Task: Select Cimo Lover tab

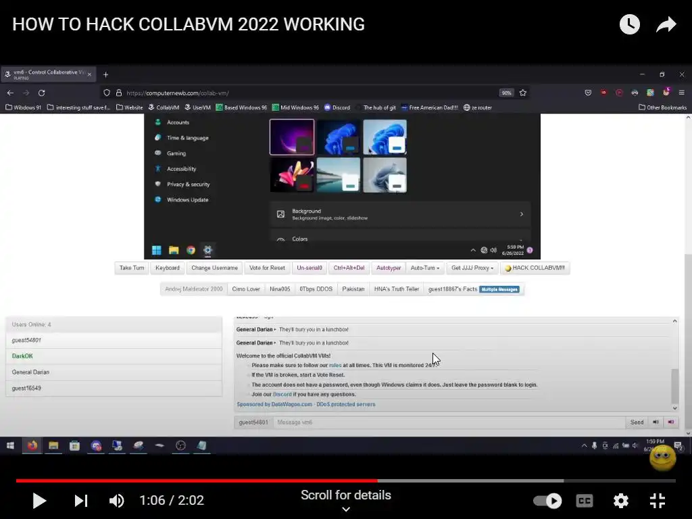Action: [246, 289]
